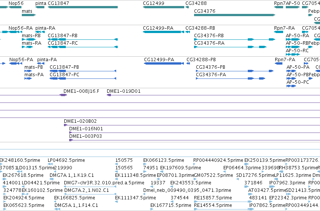Click protein mats-PA

(28, 78)
